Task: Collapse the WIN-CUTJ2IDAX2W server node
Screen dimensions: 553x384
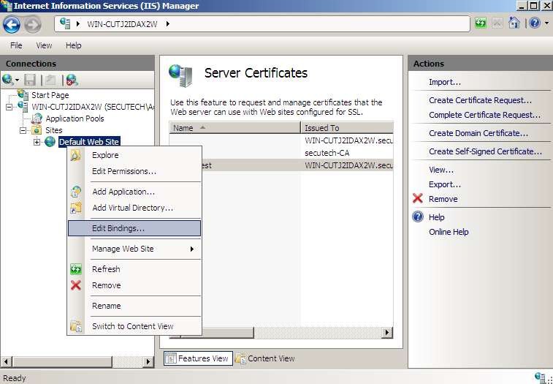Action: [x=9, y=107]
